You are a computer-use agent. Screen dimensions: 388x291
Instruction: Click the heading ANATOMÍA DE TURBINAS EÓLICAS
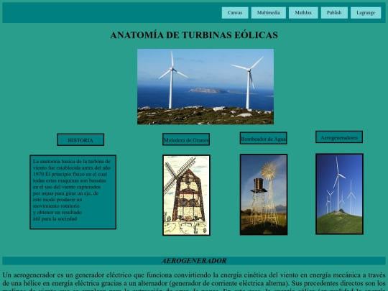(194, 35)
